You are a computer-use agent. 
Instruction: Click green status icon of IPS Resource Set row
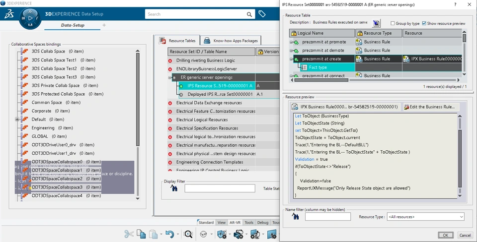(x=181, y=86)
